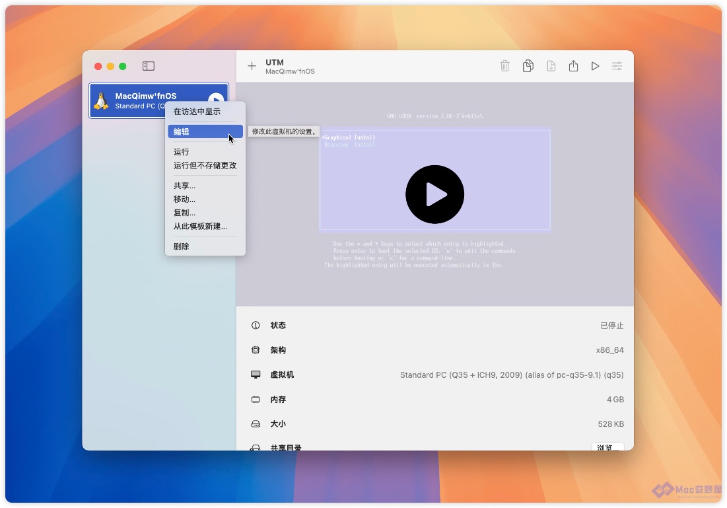This screenshot has height=508, width=727.
Task: Click the 架构 label
Action: tap(278, 350)
